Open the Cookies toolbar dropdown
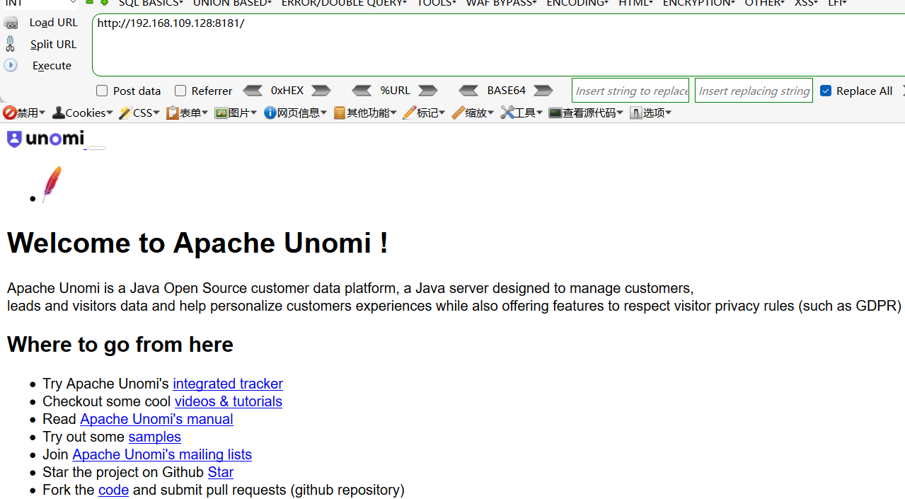The height and width of the screenshot is (499, 905). click(x=83, y=113)
